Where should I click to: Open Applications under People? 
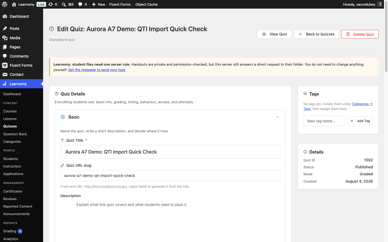click(13, 174)
